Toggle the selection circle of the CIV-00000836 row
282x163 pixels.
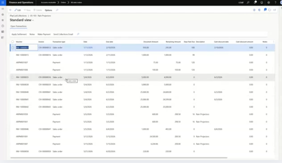pos(12,77)
